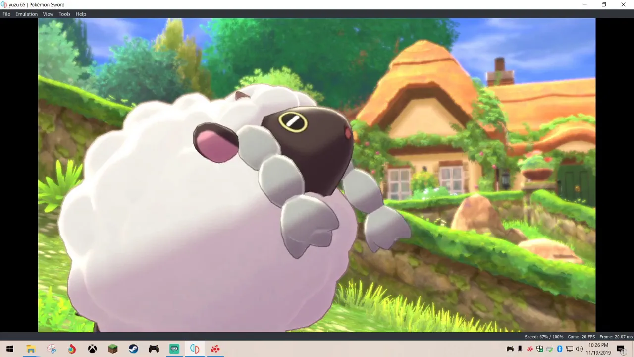Open the black gamepad app on taskbar
The width and height of the screenshot is (634, 357).
coord(154,349)
